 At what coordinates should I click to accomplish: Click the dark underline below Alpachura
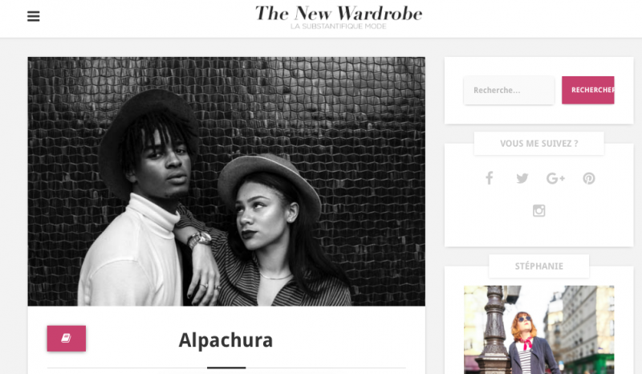click(226, 368)
